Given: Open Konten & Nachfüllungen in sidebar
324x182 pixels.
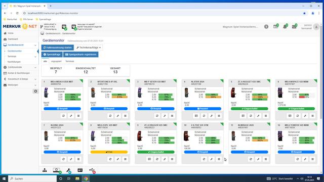Looking at the screenshot, I should 19,73.
